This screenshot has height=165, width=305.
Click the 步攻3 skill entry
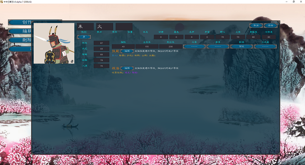[130, 56]
